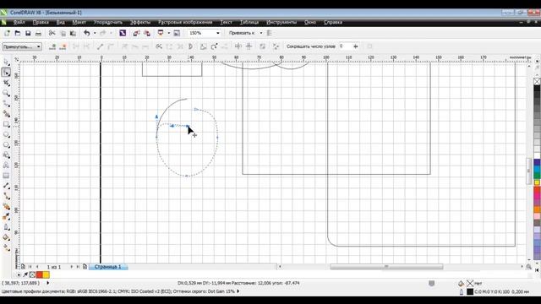Click Select all nodes icon
This screenshot has height=304, width=541.
[x=276, y=46]
